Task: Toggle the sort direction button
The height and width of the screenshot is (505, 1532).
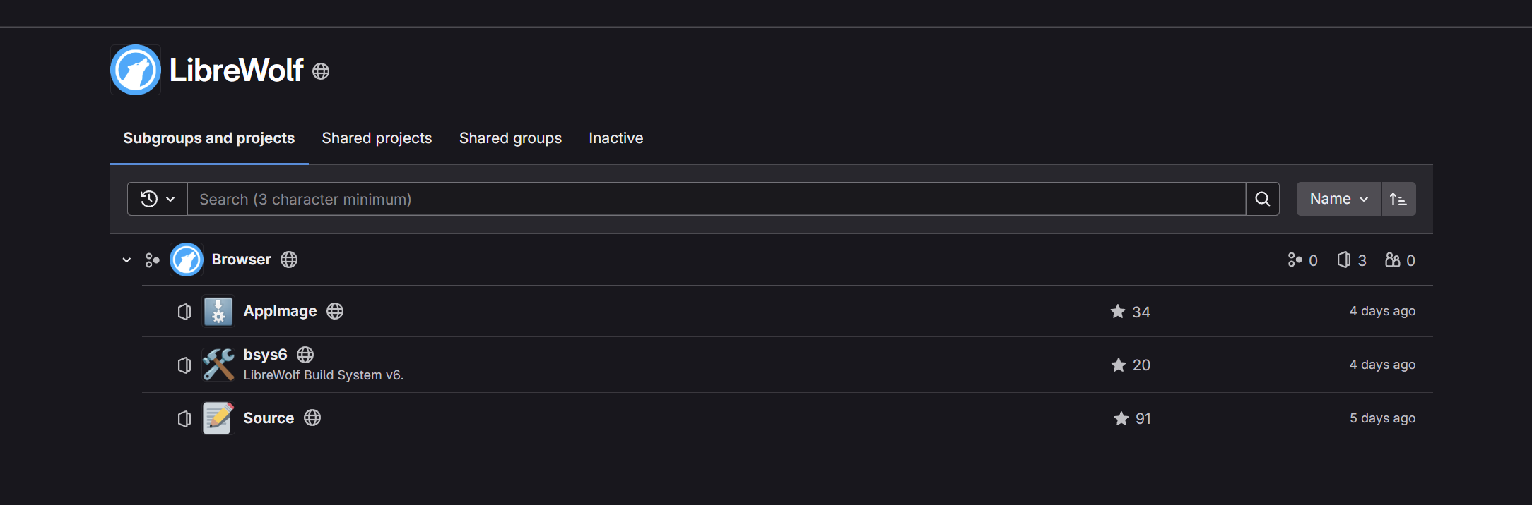Action: coord(1398,199)
